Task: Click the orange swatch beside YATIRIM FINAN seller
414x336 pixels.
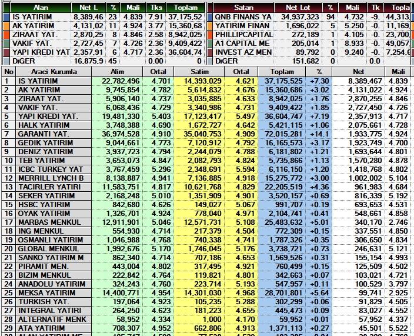Action: click(x=210, y=26)
